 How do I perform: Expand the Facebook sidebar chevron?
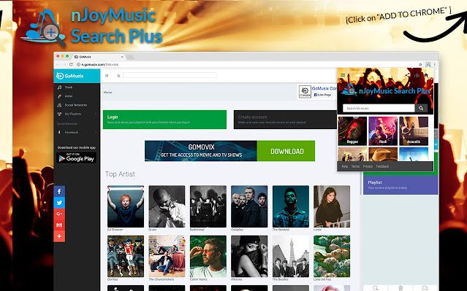pos(96,132)
